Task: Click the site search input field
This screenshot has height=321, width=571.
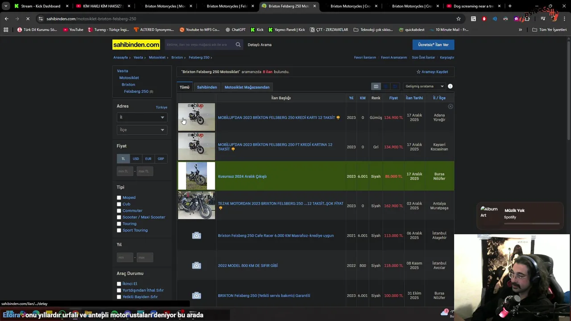Action: 199,45
